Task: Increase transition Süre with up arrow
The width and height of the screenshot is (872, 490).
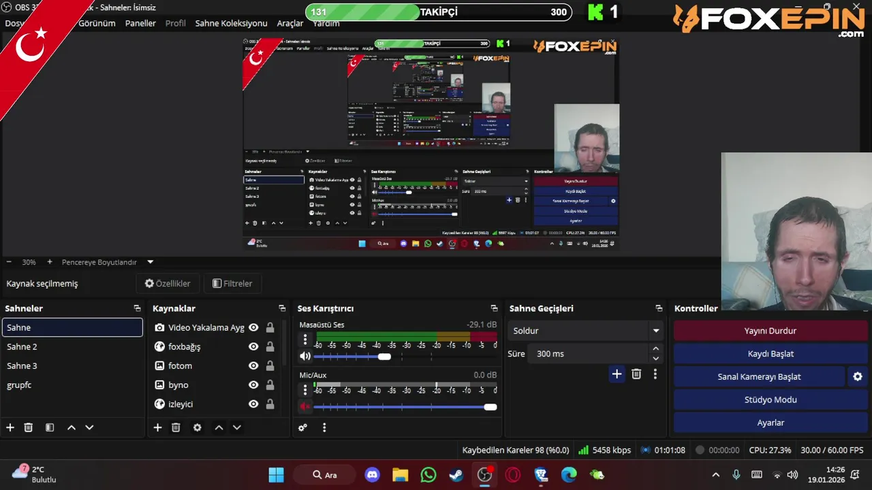Action: coord(656,349)
